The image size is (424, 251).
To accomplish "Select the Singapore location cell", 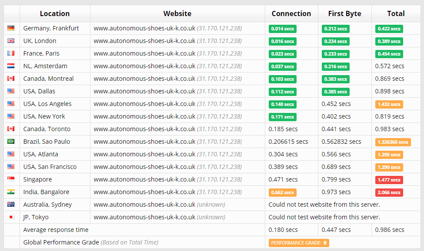I will 55,179.
